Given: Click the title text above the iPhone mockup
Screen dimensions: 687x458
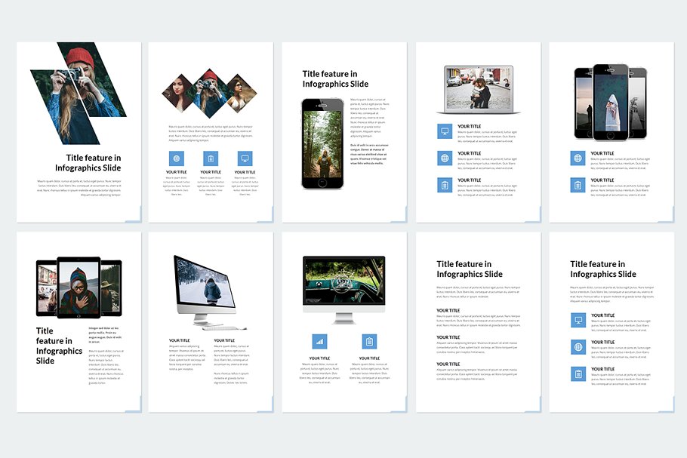Looking at the screenshot, I should (330, 79).
